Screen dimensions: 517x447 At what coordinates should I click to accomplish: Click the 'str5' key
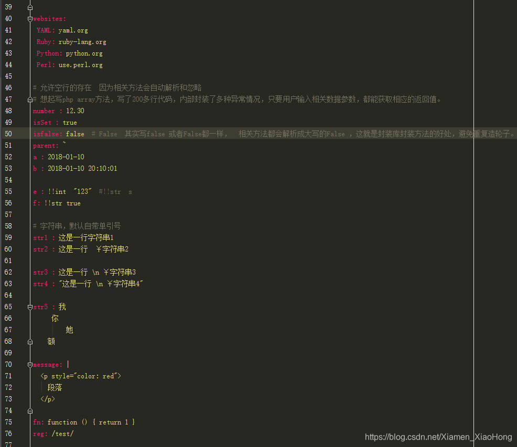[40, 307]
